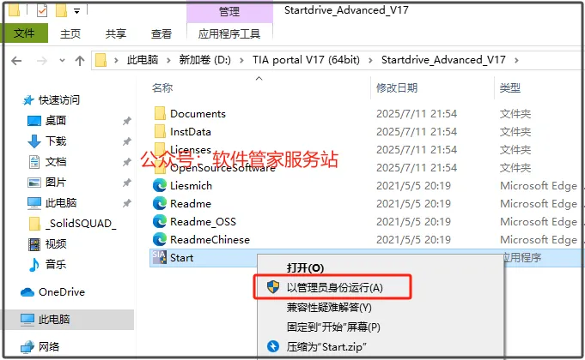
Task: Click the Start application icon
Action: tap(159, 257)
